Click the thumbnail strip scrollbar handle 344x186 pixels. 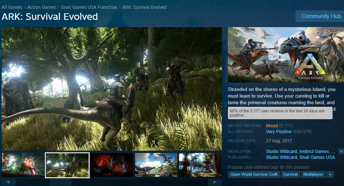point(60,182)
